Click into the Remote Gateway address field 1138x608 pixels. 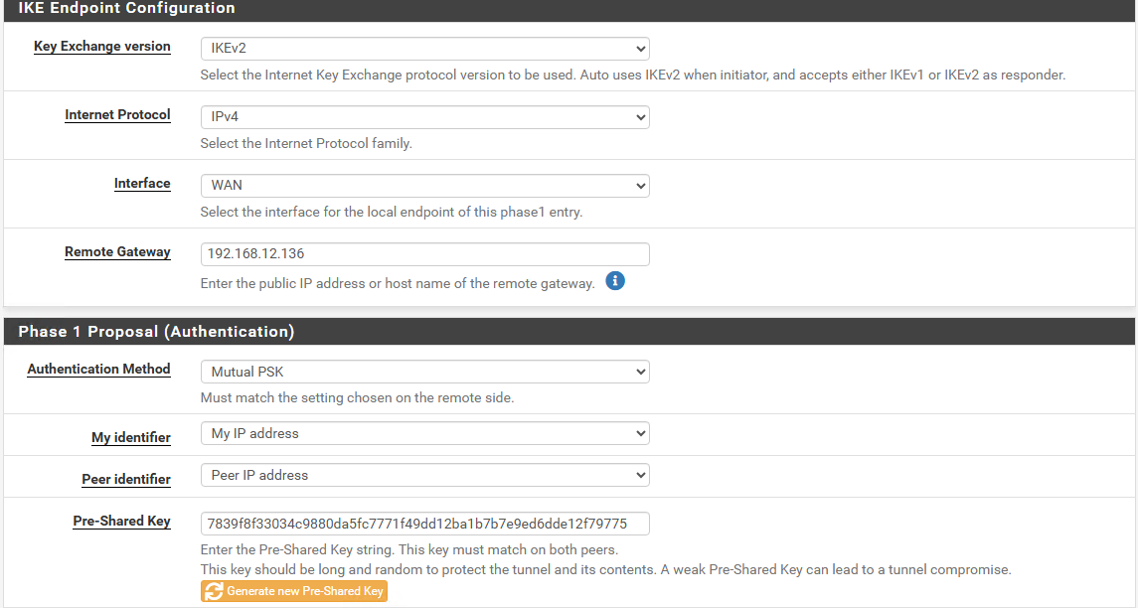tap(424, 254)
